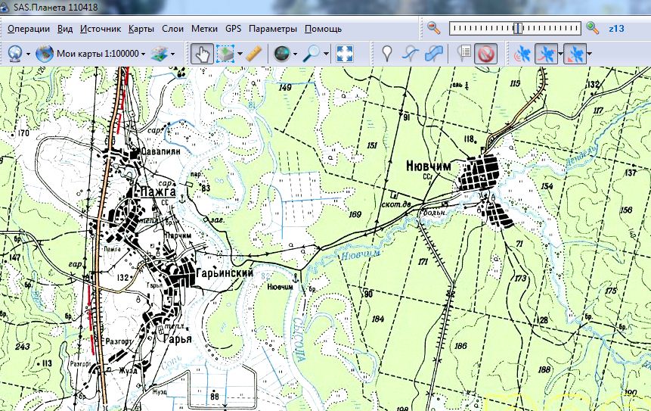
Task: Toggle hide all placemarks button
Action: click(486, 54)
